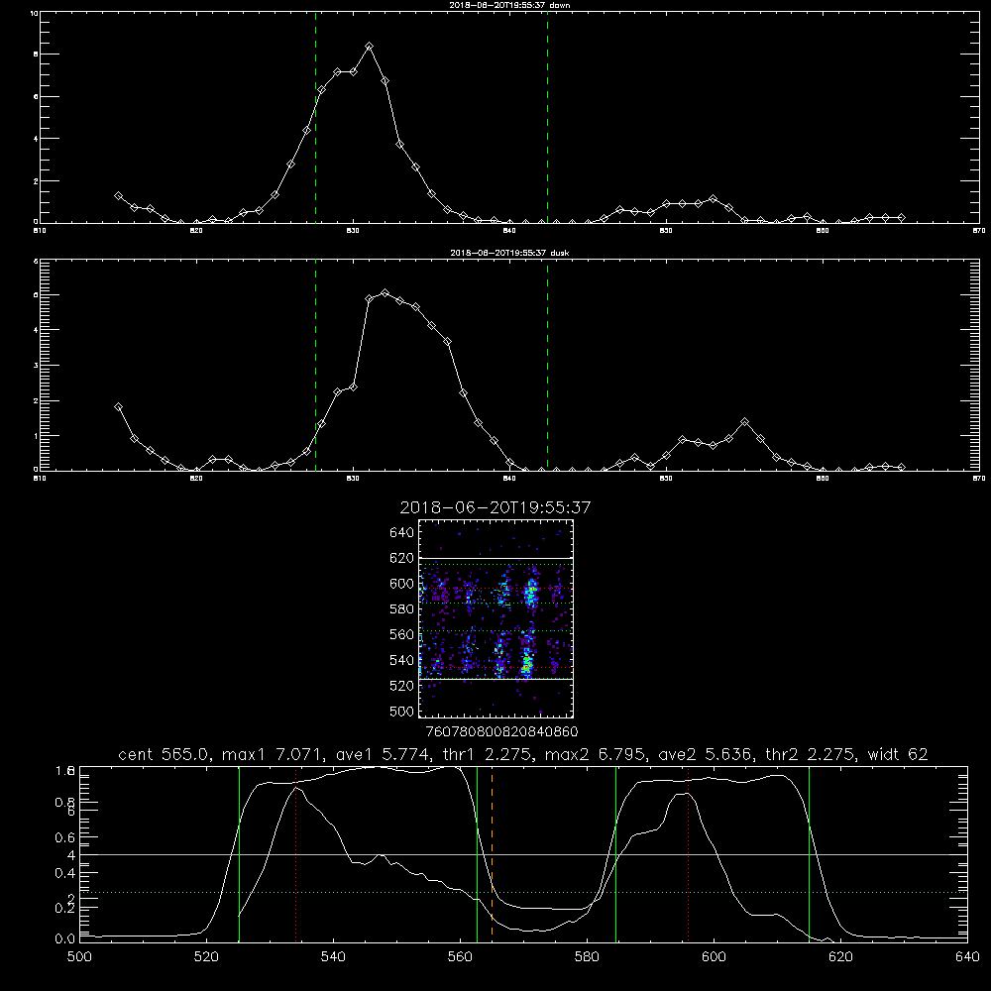Click x-axis label 560 of bottom plot
991x991 pixels.
460,957
